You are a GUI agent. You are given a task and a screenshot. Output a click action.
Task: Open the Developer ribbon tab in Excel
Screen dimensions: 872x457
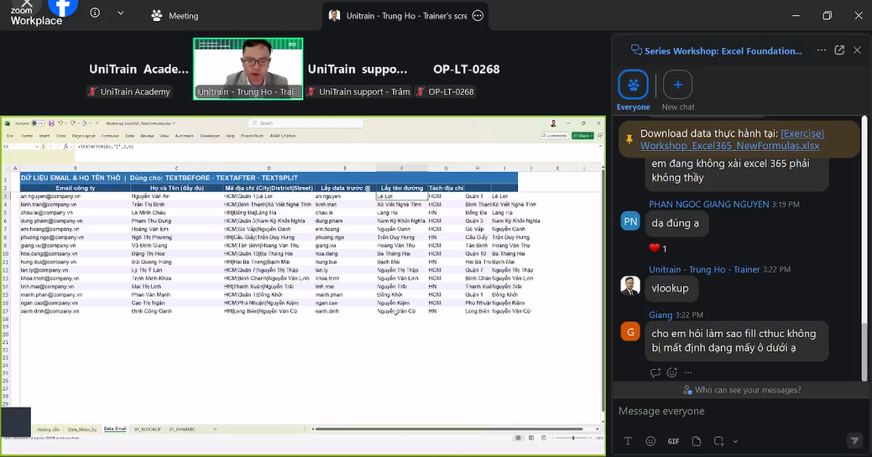point(210,136)
